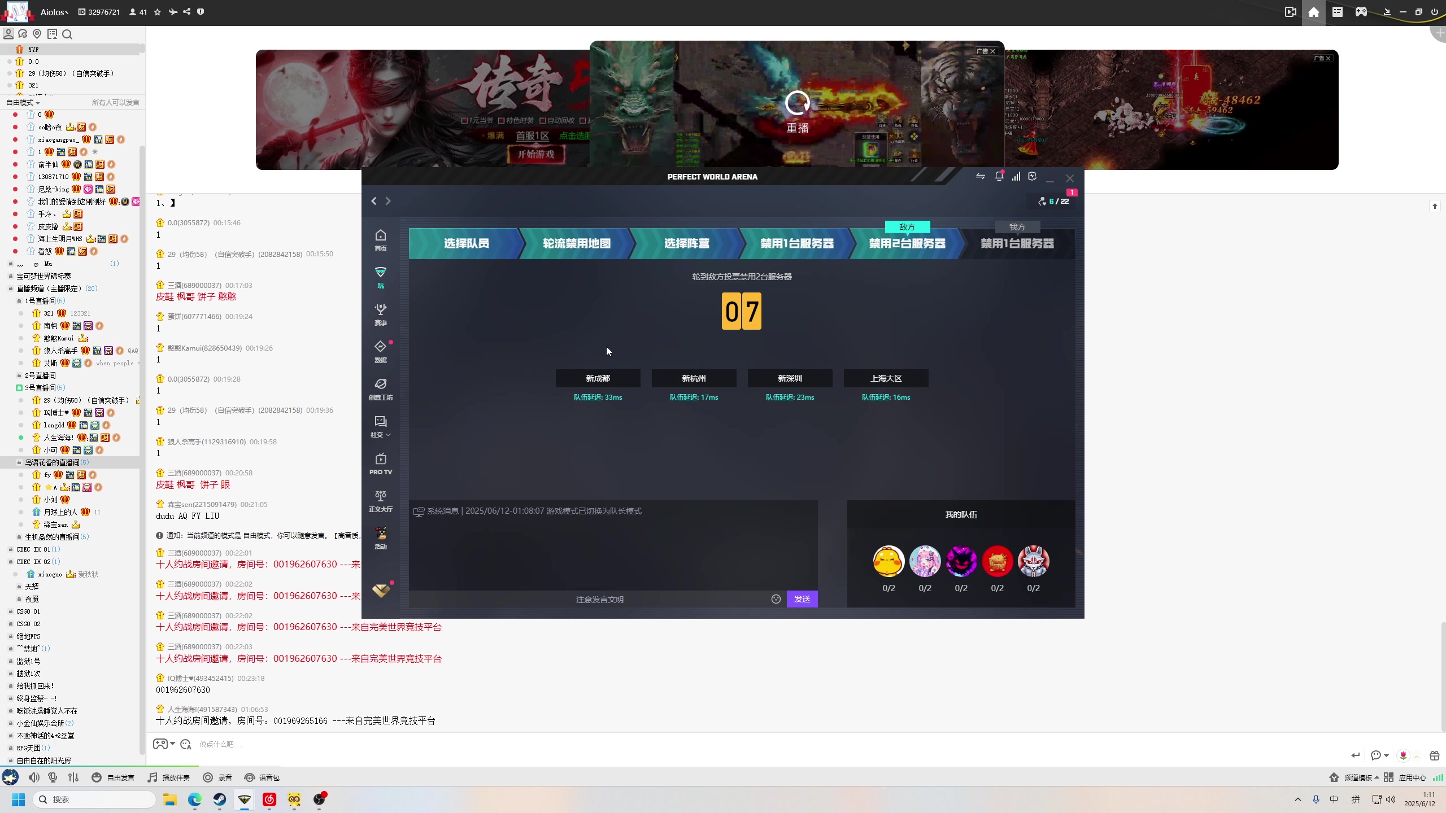Expand the 社交 social menu in Arena sidebar
The width and height of the screenshot is (1446, 813).
[x=381, y=426]
